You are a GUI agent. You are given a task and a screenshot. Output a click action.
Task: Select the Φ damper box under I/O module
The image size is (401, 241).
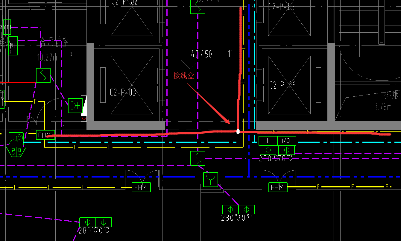286,150
